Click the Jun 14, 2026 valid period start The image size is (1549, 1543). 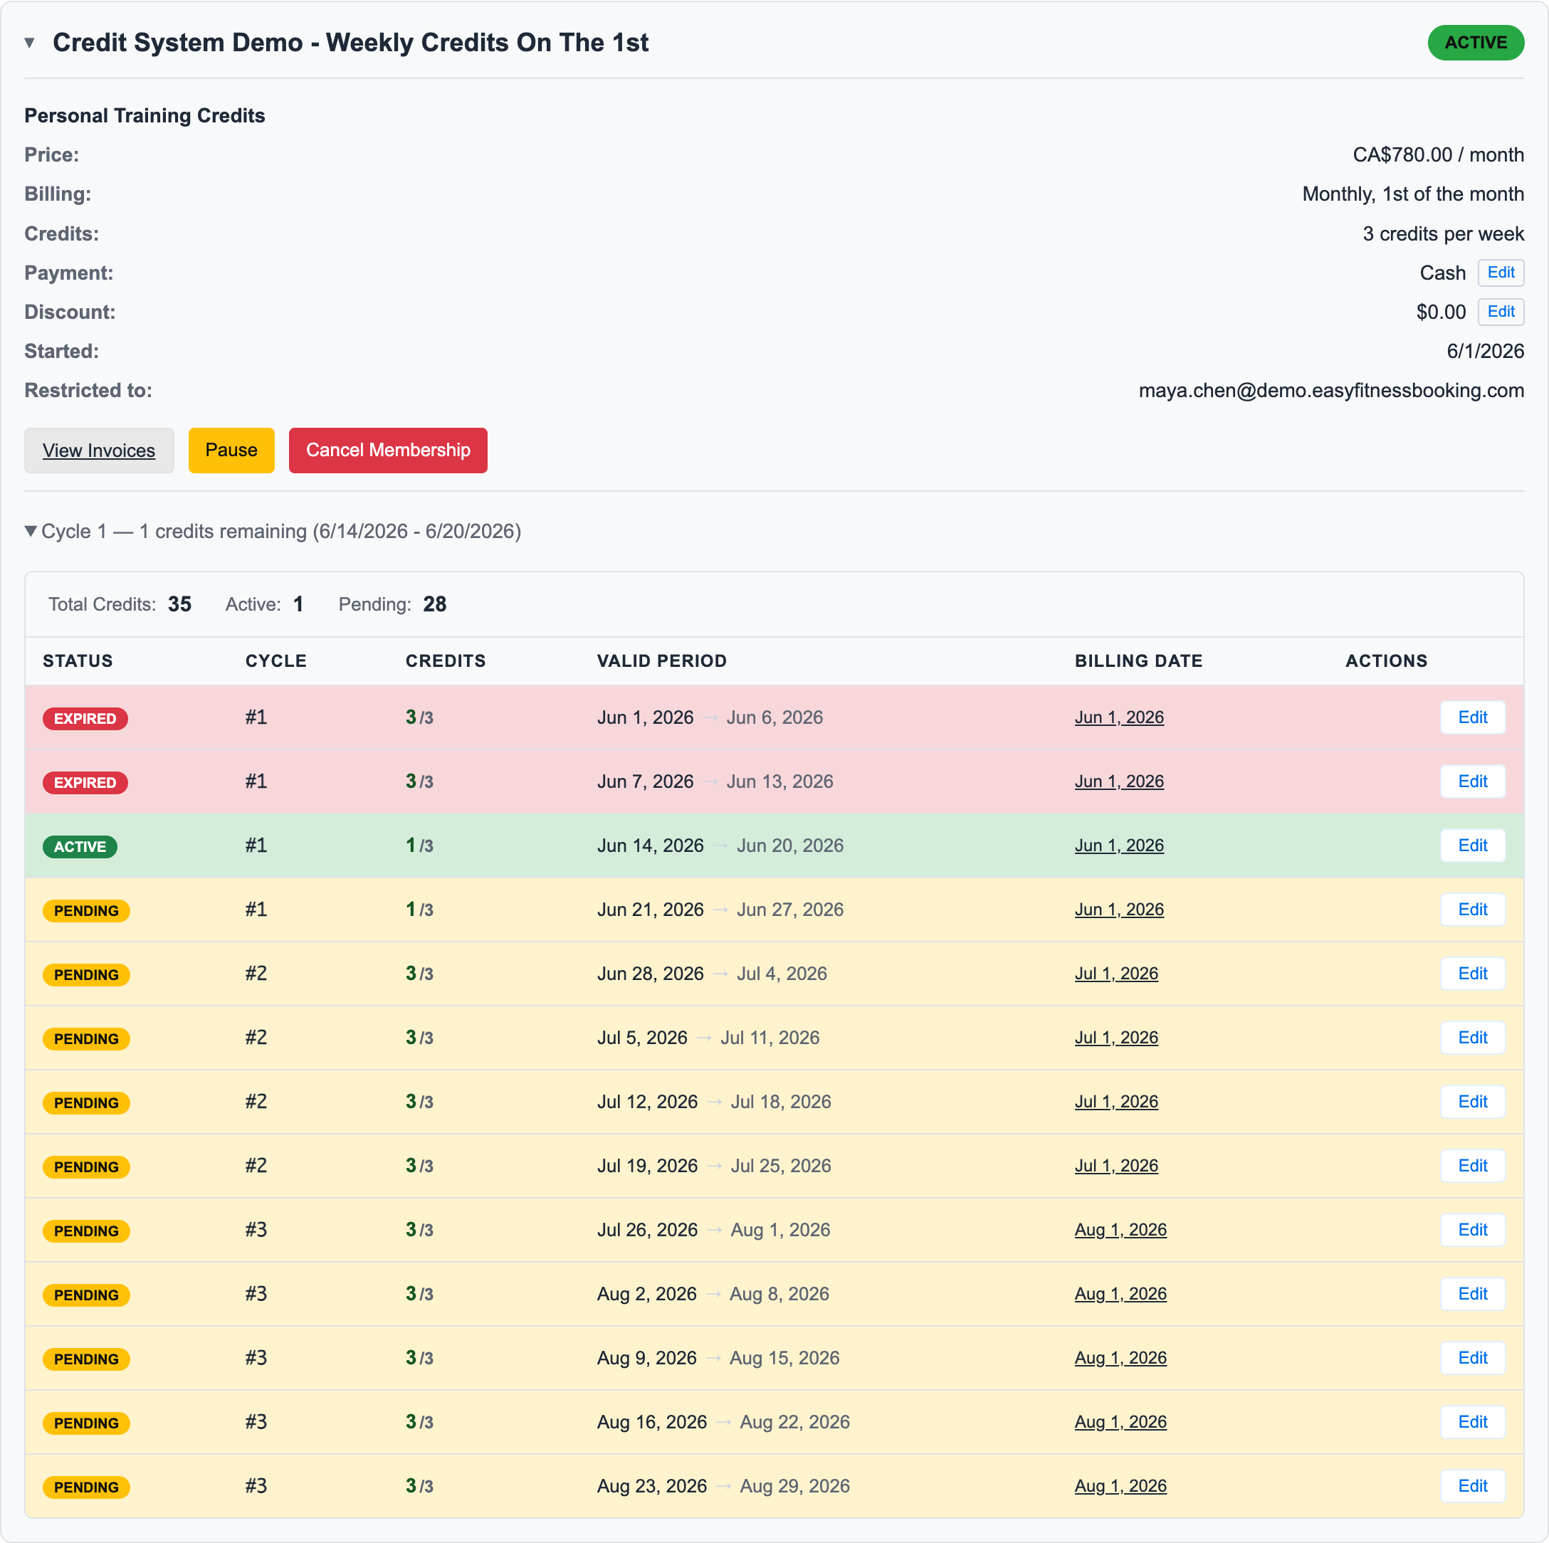pos(650,846)
